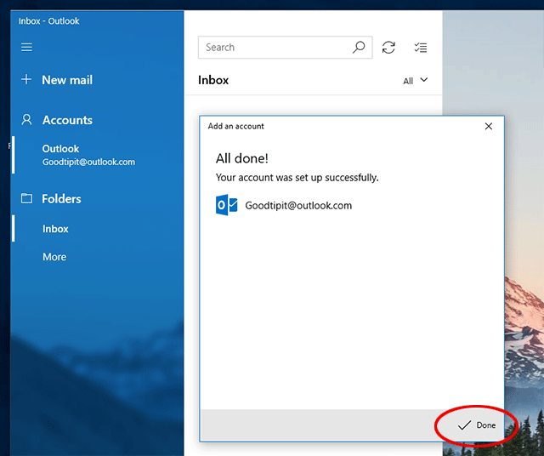544x456 pixels.
Task: Click inside the Search mail field
Action: click(x=286, y=48)
